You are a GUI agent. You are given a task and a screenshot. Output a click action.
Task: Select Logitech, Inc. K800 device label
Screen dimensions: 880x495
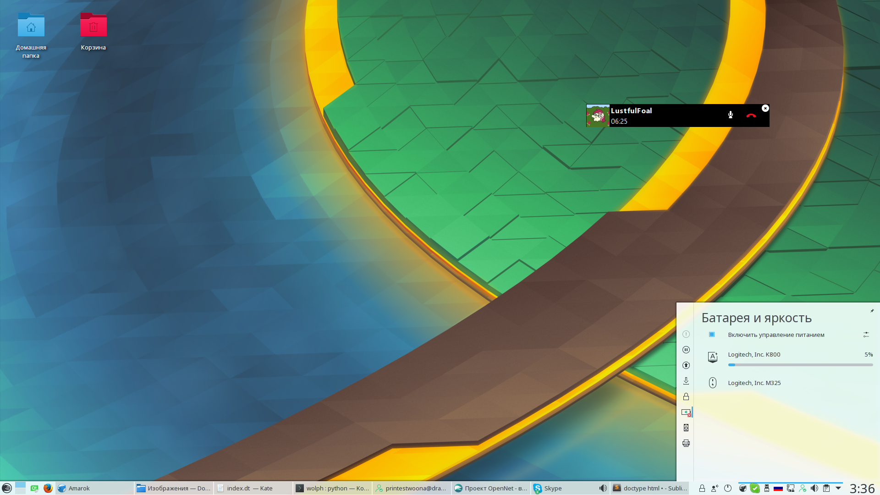[754, 354]
